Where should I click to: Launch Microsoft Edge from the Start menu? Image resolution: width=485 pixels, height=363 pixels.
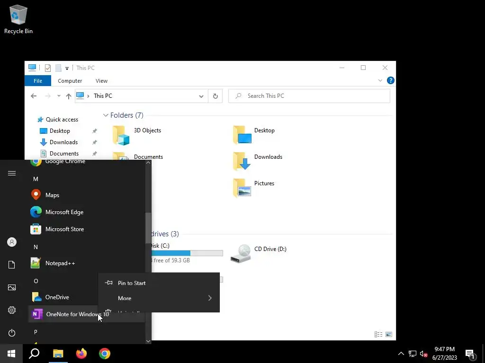(x=87, y=212)
